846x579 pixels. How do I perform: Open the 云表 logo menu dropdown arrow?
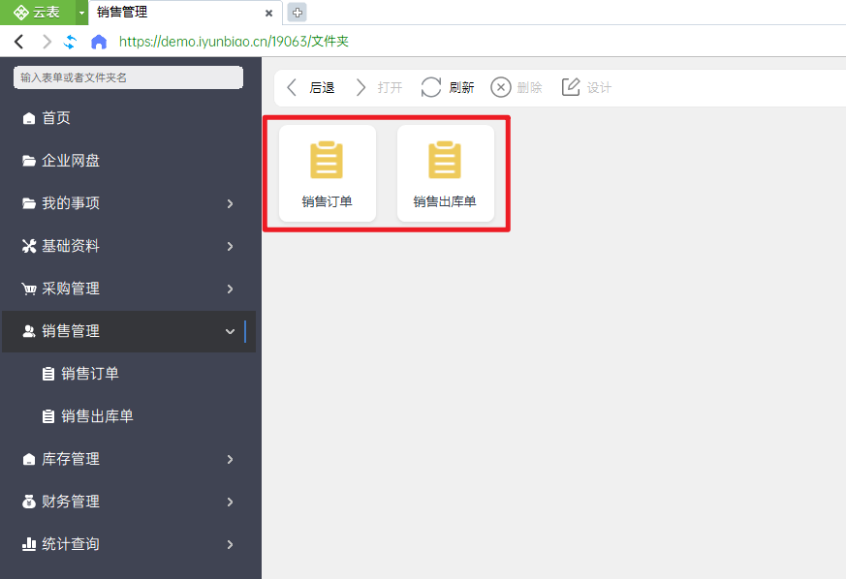[x=81, y=13]
